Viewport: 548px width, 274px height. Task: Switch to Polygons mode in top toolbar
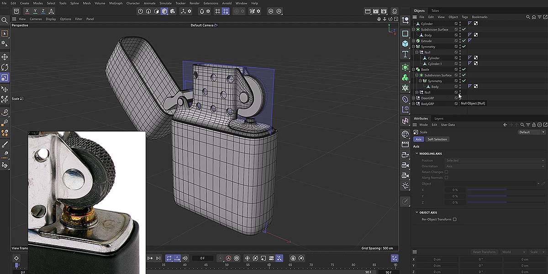pyautogui.click(x=164, y=11)
